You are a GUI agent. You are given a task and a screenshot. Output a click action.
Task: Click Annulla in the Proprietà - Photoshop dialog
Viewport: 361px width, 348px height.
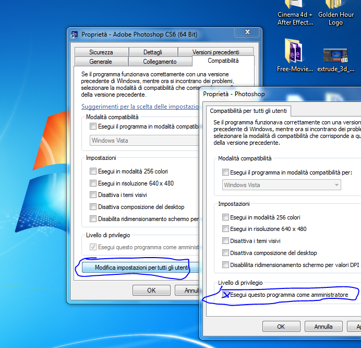pos(323,327)
